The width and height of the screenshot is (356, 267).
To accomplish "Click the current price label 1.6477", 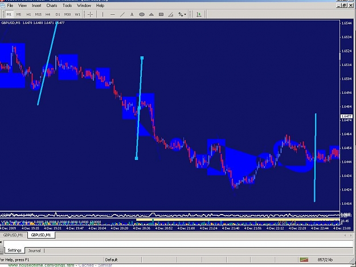I will (x=346, y=116).
